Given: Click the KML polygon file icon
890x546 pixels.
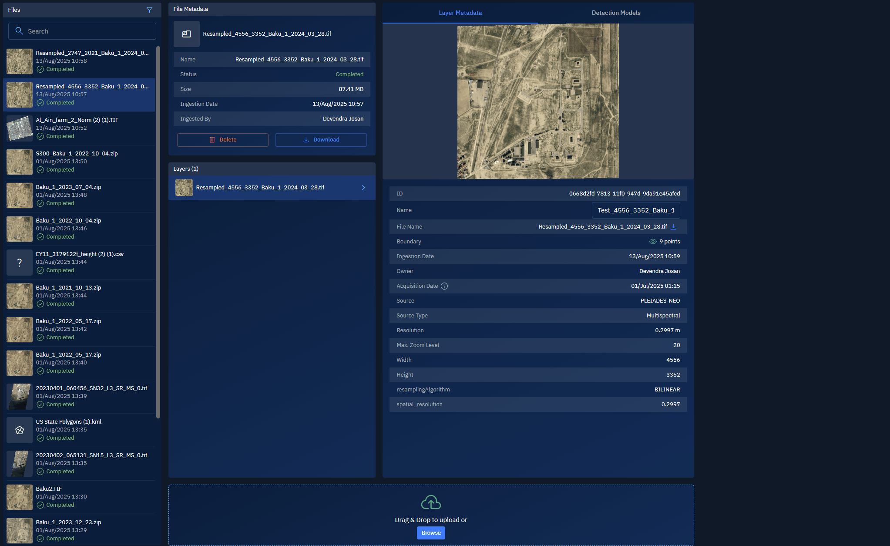Looking at the screenshot, I should click(x=20, y=430).
